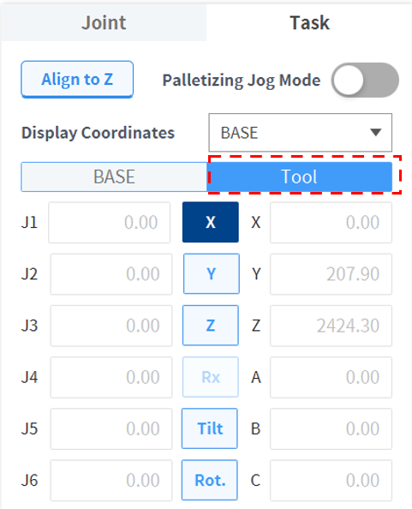Click the J1 joint value field
This screenshot has width=412, height=509.
110,222
